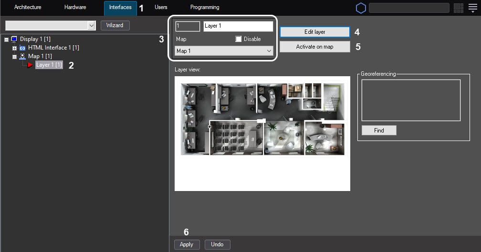481x252 pixels.
Task: Click the search field next to hexagon
Action: click(409, 8)
